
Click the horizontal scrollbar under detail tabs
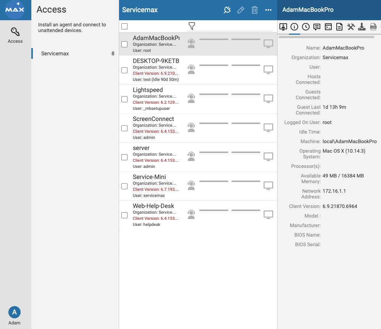tap(326, 37)
